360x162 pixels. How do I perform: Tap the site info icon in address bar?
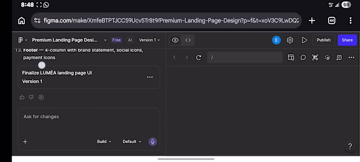pyautogui.click(x=37, y=21)
